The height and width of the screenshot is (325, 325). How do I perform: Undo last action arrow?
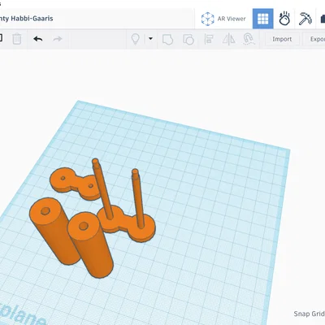coord(38,39)
